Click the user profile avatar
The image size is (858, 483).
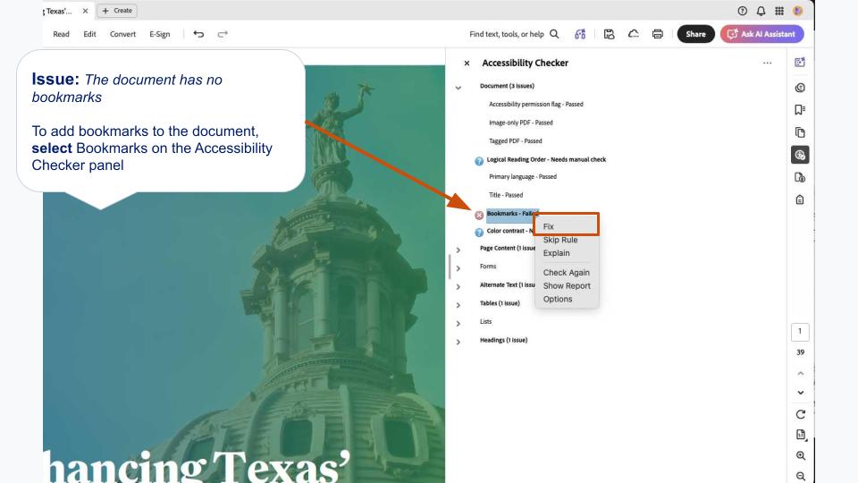[798, 11]
